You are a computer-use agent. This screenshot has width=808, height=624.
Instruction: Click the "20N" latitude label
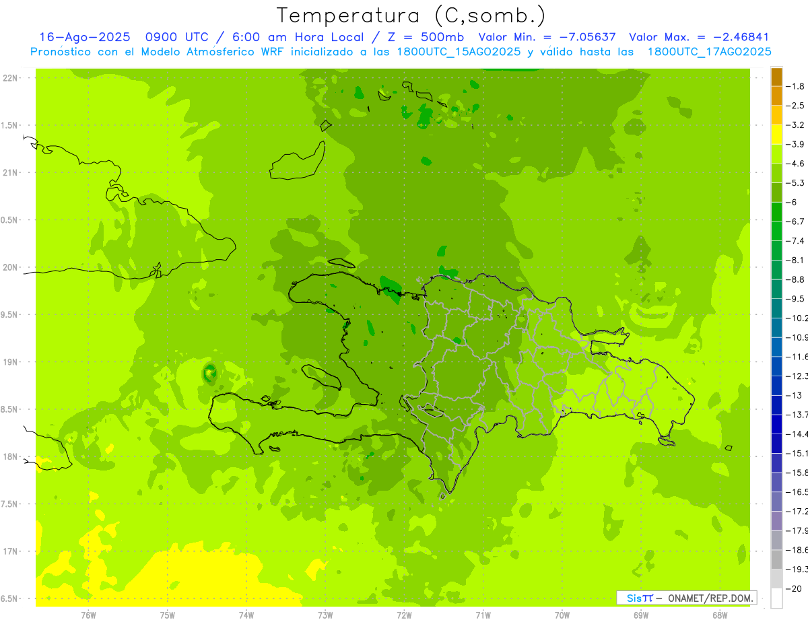[x=10, y=267]
